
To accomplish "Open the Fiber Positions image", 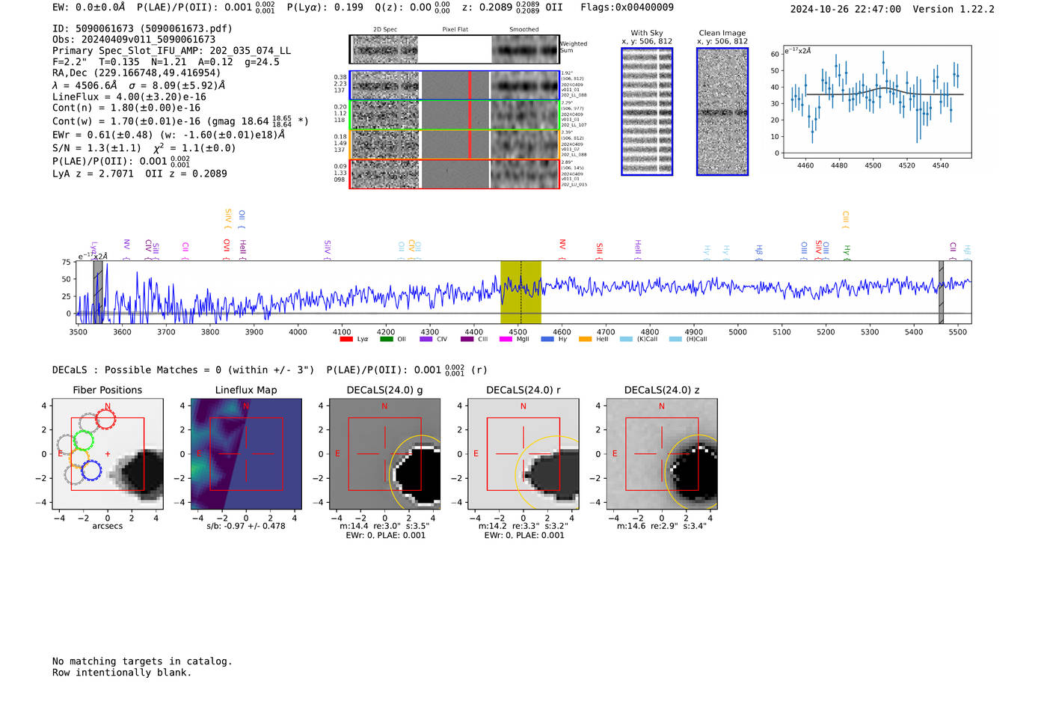I will (x=108, y=454).
